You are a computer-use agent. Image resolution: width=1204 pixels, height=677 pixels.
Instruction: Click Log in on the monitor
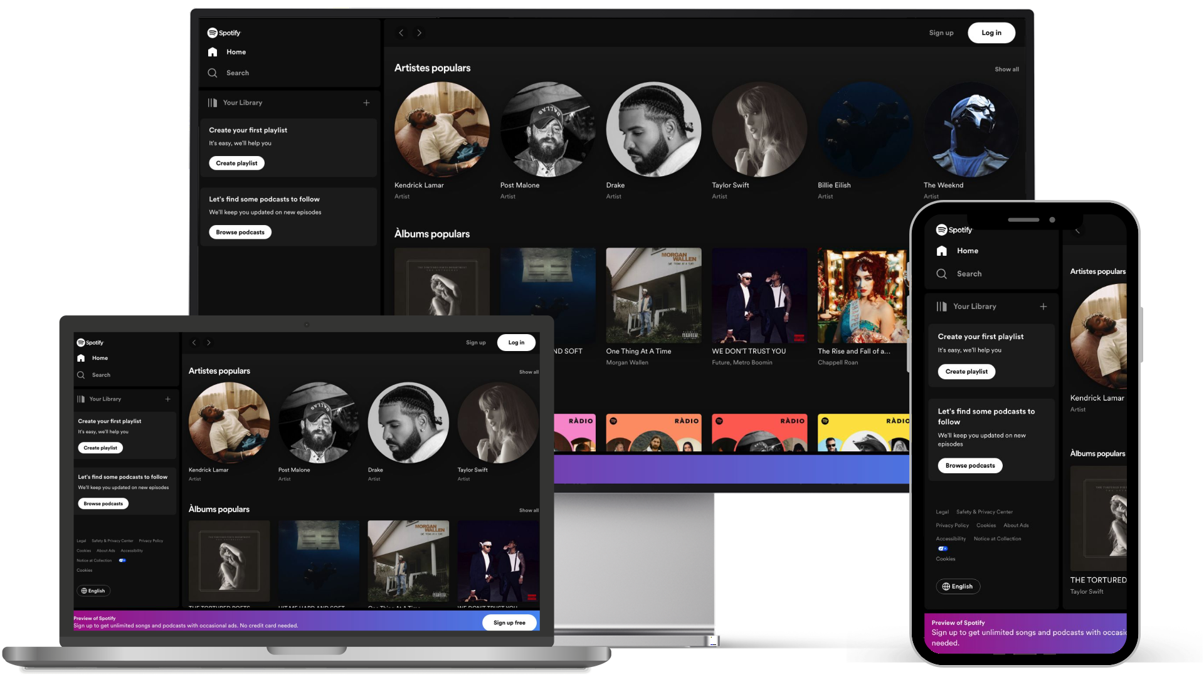pyautogui.click(x=991, y=33)
